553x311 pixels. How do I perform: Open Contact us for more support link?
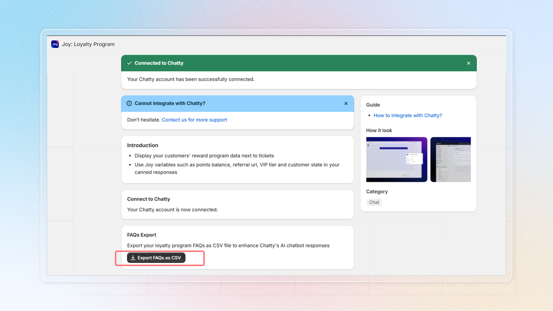(194, 120)
